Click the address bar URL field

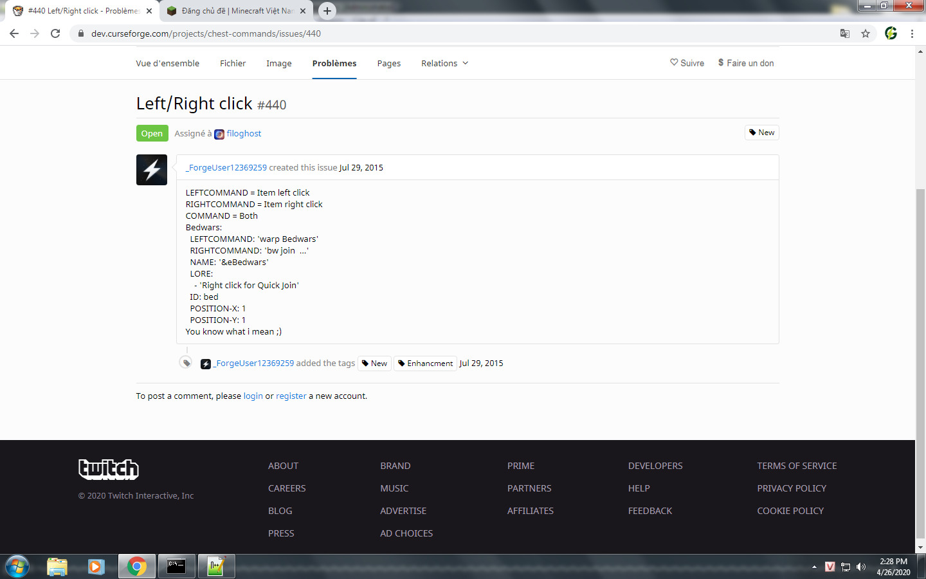[x=450, y=33]
